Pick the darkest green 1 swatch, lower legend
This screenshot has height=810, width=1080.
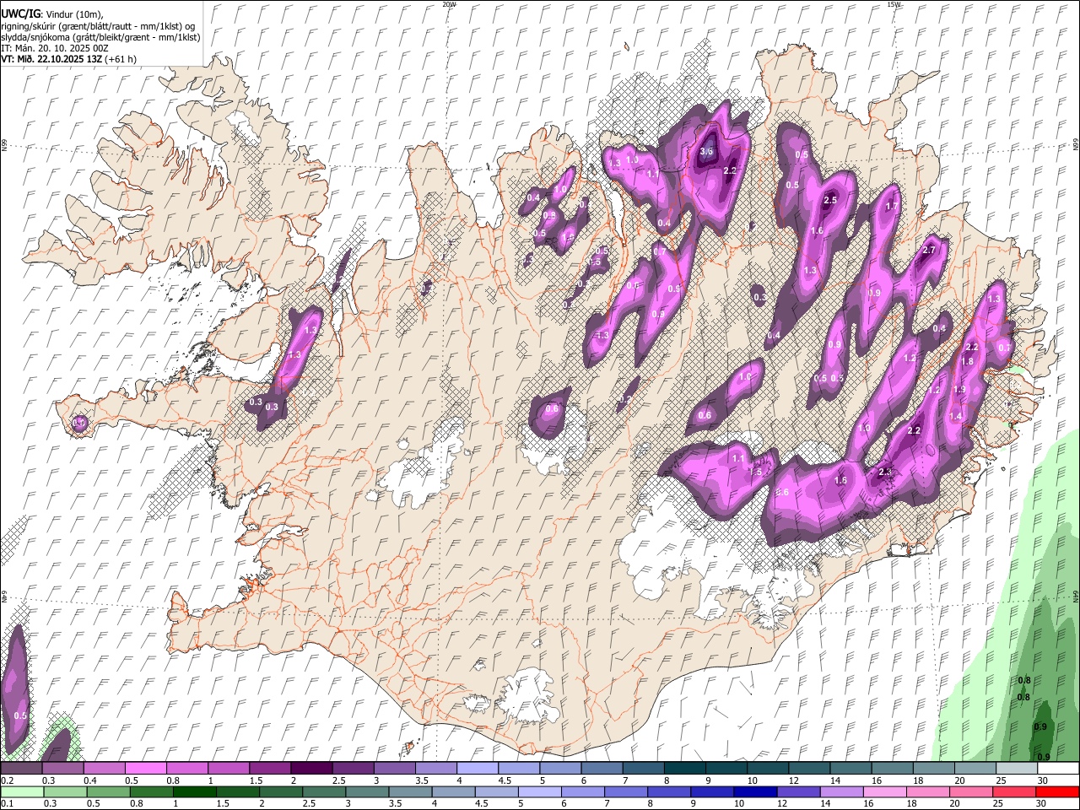194,791
